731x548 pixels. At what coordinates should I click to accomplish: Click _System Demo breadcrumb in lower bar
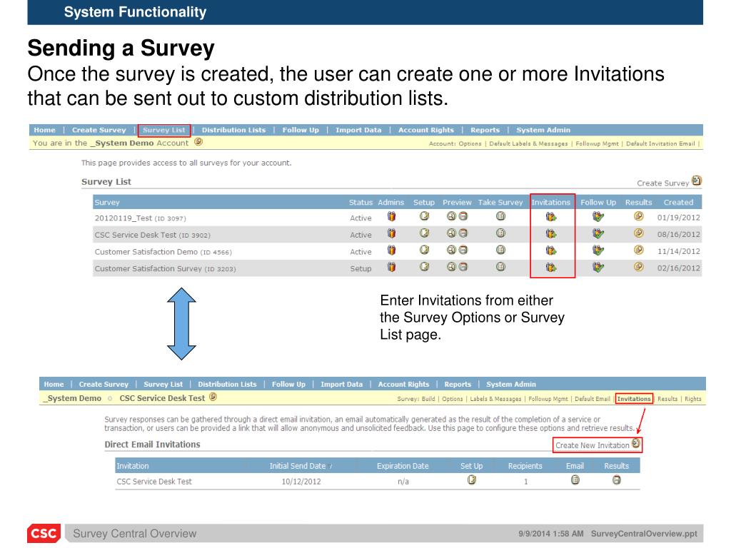72,398
